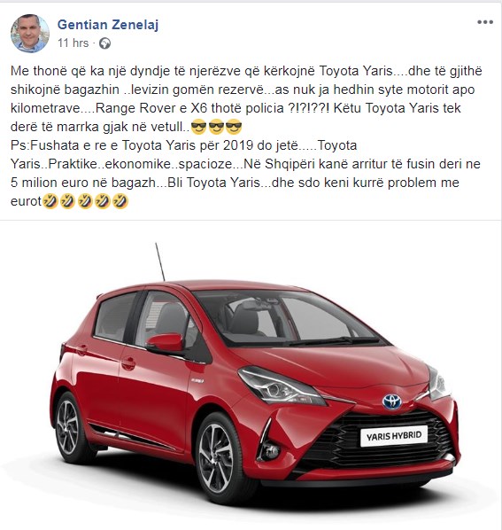This screenshot has height=530, width=502.
Task: Open the post permalink via '11 hrs' timestamp
Action: pos(73,43)
